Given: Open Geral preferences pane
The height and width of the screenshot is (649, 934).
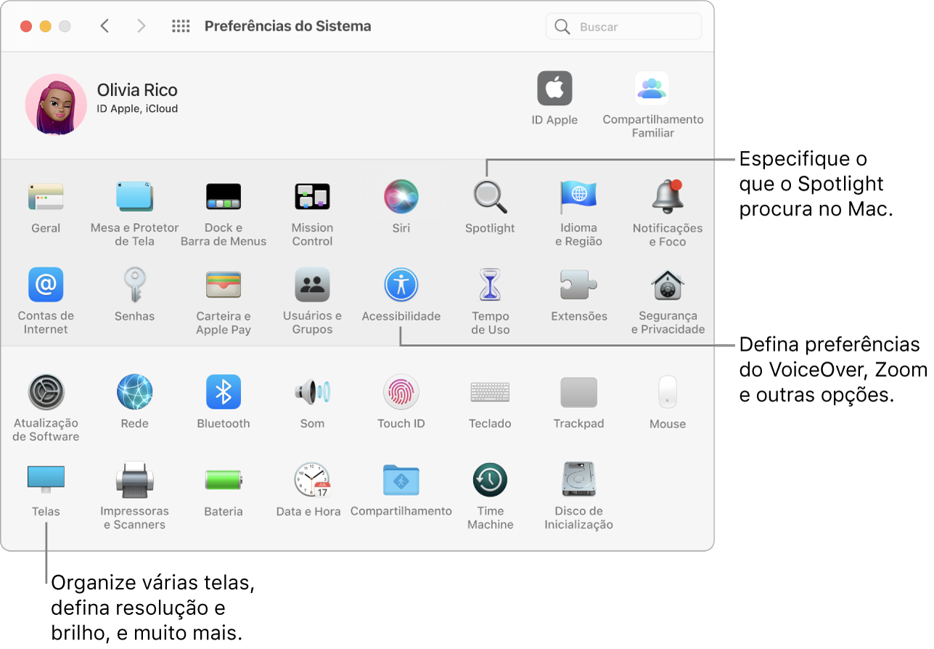Looking at the screenshot, I should (x=46, y=197).
